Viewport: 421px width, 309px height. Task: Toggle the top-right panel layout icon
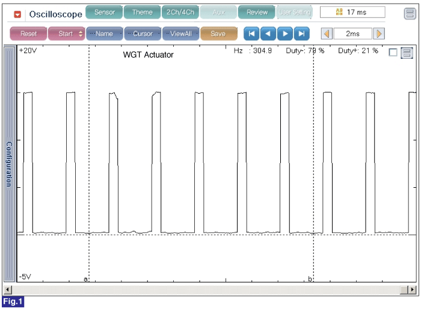[410, 13]
